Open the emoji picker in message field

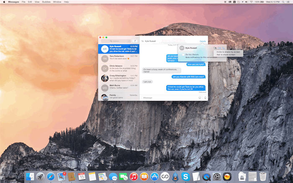coord(199,98)
